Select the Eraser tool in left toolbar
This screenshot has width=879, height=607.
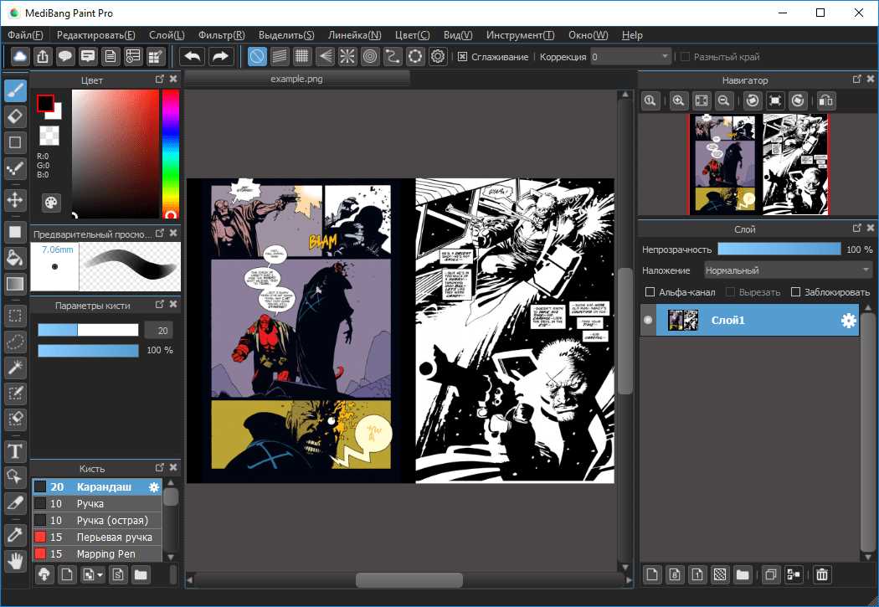coord(15,116)
